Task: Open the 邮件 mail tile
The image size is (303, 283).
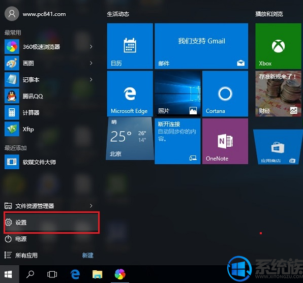Action: tap(201, 46)
